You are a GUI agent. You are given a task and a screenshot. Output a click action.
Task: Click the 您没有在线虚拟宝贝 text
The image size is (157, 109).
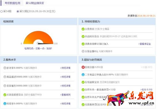coord(110,82)
